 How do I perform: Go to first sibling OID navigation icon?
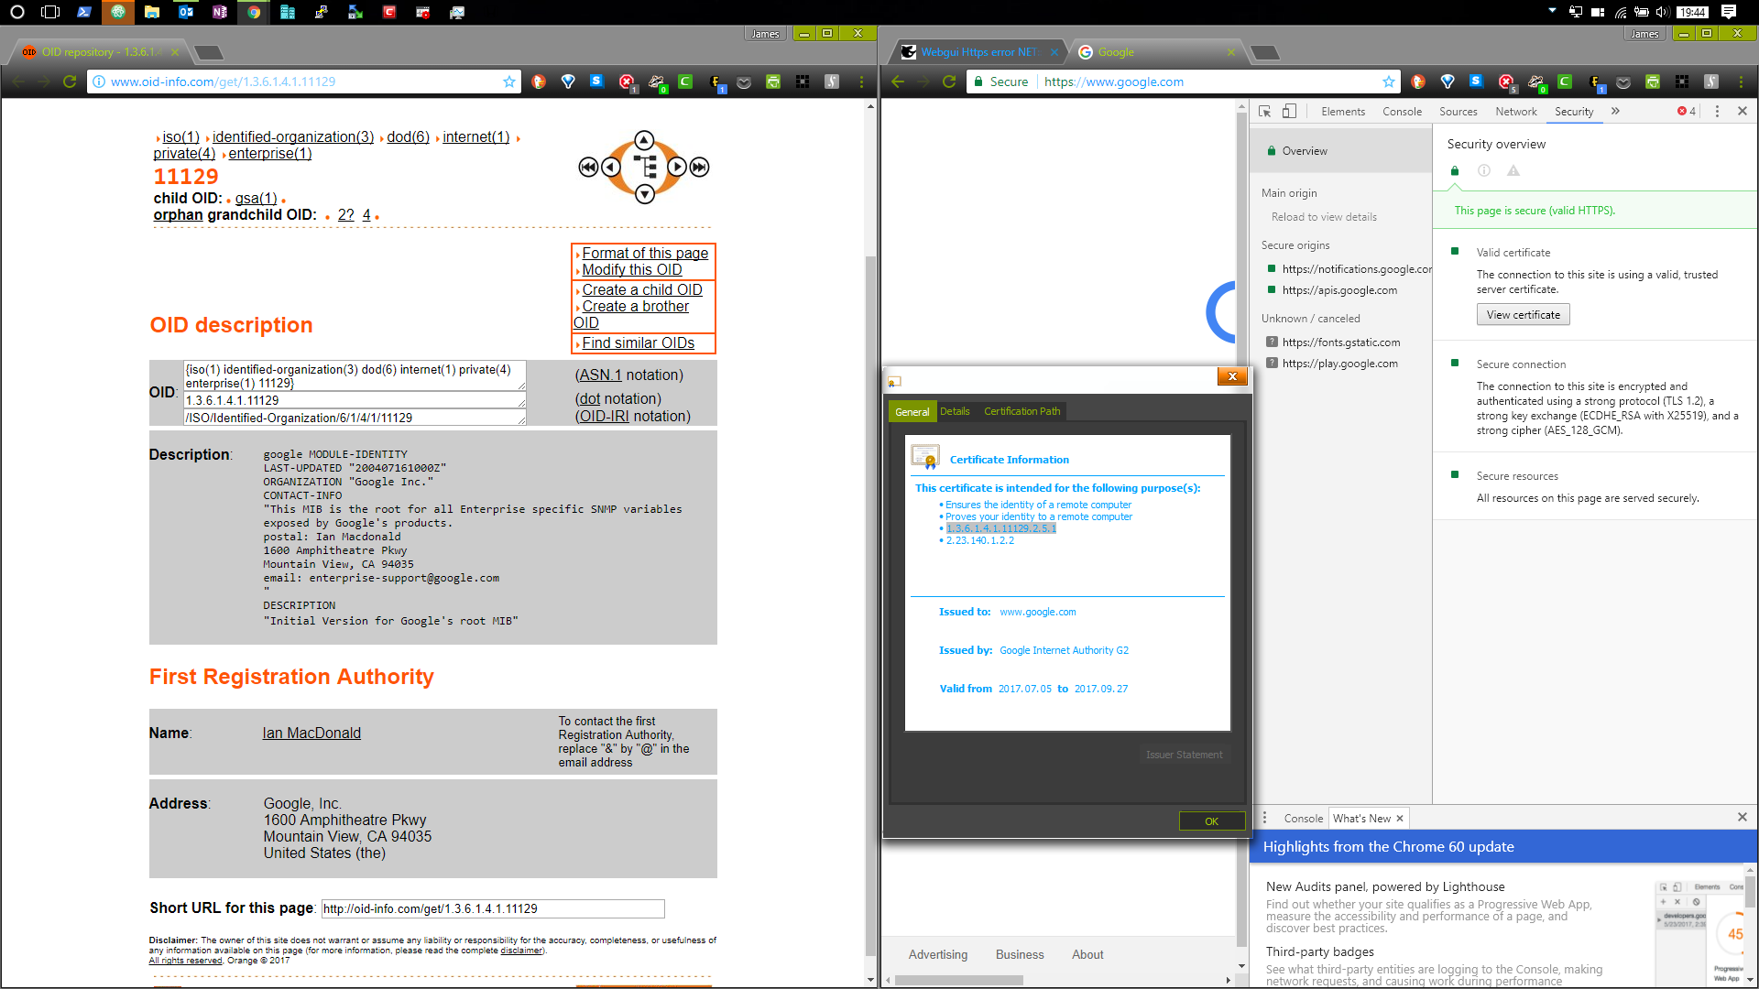pos(588,167)
